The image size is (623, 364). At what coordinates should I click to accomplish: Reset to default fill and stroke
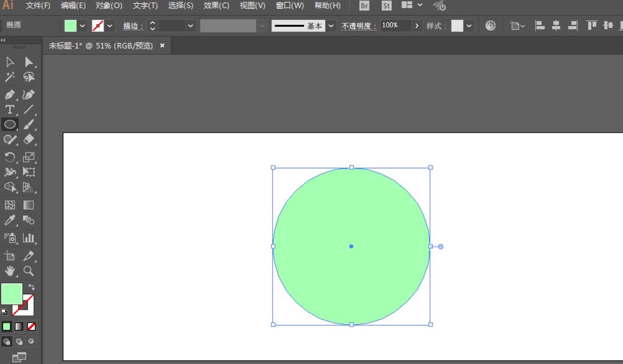(4, 312)
